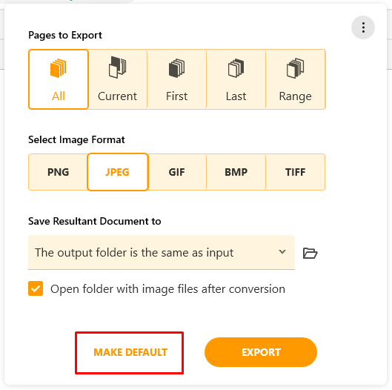Select BMP image format
The image size is (392, 390).
pos(236,172)
